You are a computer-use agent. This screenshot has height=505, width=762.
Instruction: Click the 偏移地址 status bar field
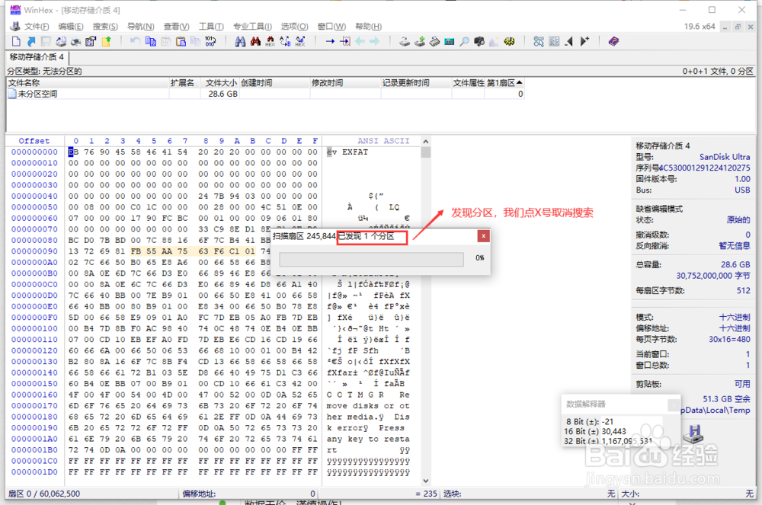coord(249,494)
